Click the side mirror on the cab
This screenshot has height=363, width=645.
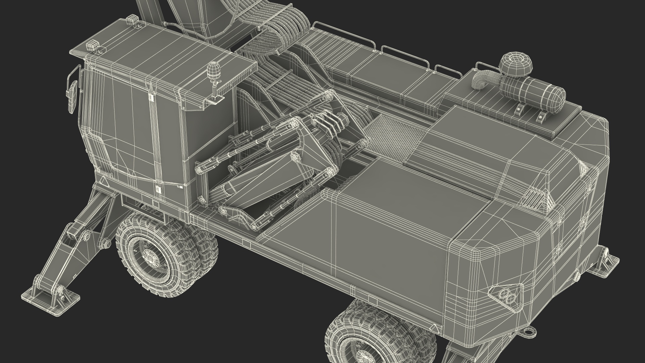click(x=73, y=96)
